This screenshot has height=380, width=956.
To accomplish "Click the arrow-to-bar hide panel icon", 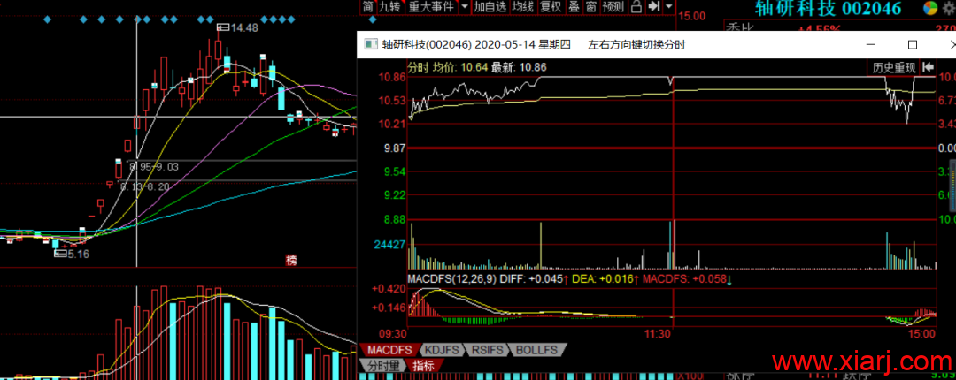I will (653, 7).
